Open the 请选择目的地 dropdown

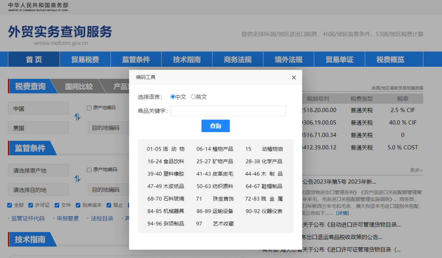click(38, 190)
